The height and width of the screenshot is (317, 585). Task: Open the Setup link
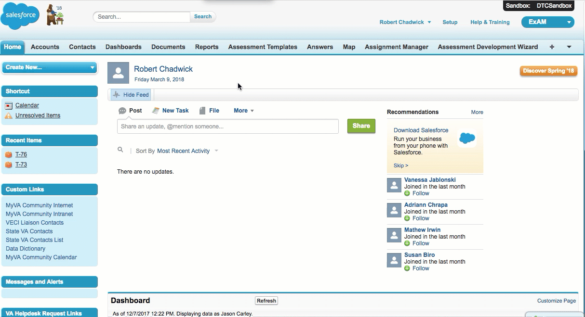(450, 22)
